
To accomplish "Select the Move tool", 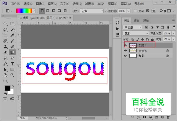I will (x=5, y=24).
